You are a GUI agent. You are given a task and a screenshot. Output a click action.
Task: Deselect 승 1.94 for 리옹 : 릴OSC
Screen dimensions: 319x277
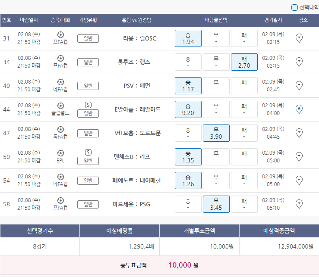click(188, 38)
